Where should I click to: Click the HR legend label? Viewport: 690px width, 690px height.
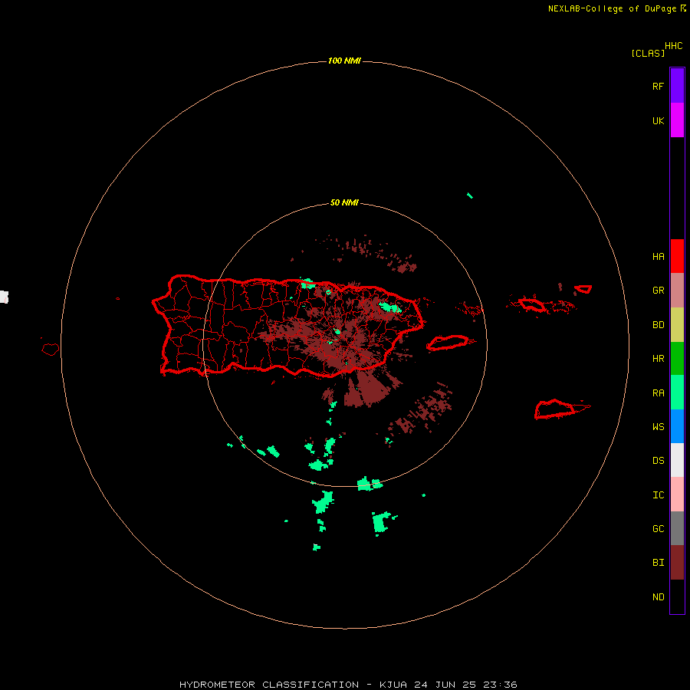click(658, 359)
